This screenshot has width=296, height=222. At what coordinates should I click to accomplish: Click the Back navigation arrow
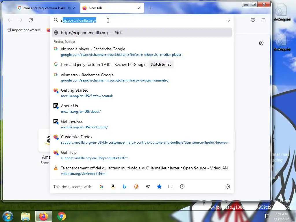click(x=10, y=20)
